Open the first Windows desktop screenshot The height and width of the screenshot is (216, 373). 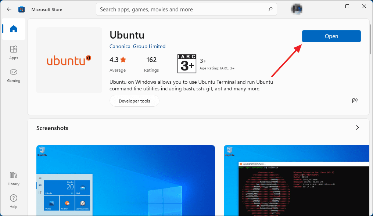click(126, 181)
